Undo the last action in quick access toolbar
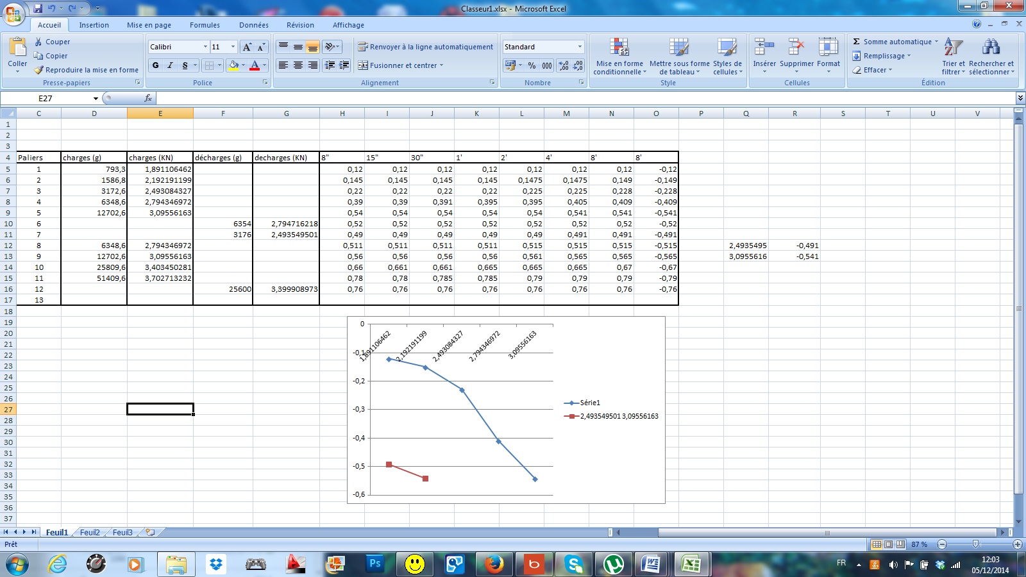The height and width of the screenshot is (577, 1026). click(52, 8)
